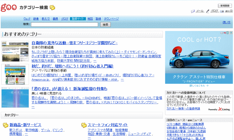The width and height of the screenshot is (234, 140).
Task: Click the pencil icon for blog
Action: pos(208,11)
